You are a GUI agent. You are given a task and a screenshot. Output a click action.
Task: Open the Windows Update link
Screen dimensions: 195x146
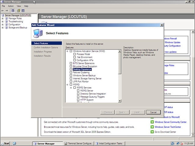point(172,42)
